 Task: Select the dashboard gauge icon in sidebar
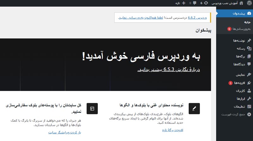tap(249, 13)
